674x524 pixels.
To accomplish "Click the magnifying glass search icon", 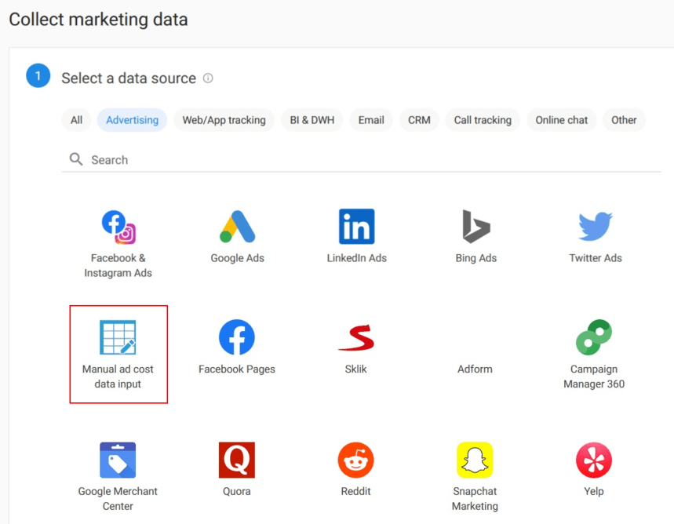I will click(76, 159).
